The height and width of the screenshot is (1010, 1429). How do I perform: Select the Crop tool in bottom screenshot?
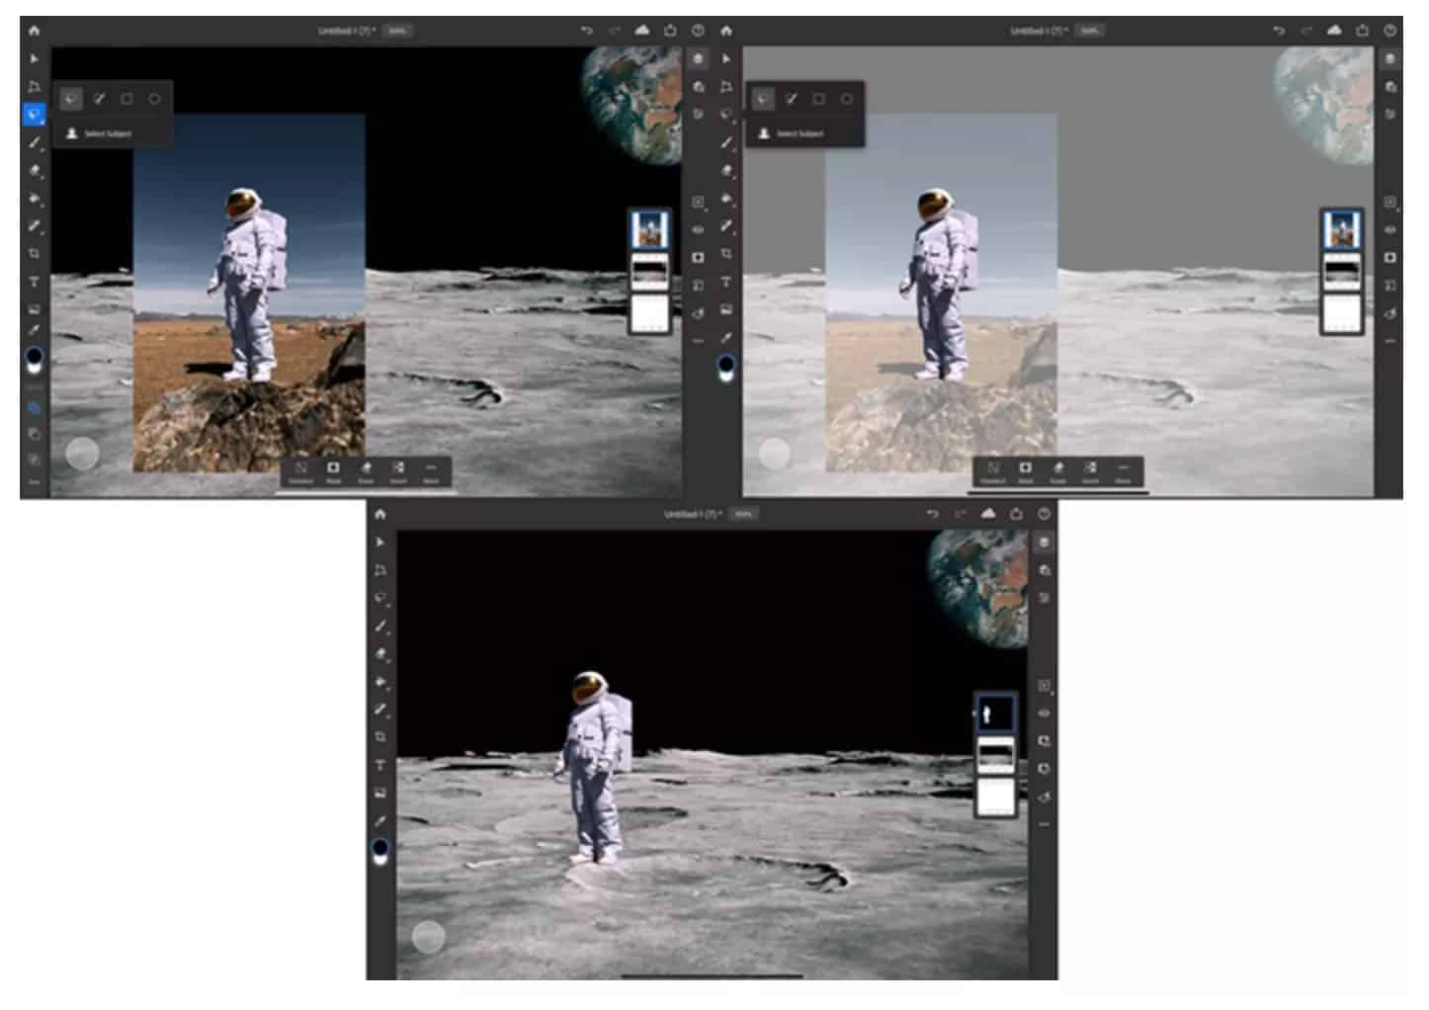(380, 737)
